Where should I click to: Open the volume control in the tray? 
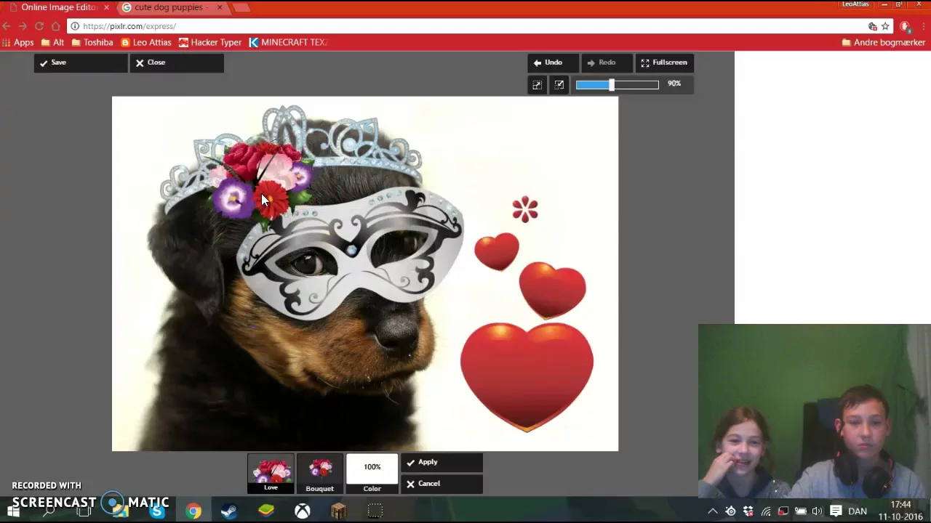[818, 511]
